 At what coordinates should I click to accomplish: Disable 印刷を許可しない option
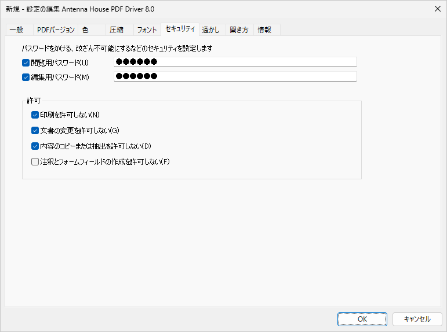(x=35, y=115)
